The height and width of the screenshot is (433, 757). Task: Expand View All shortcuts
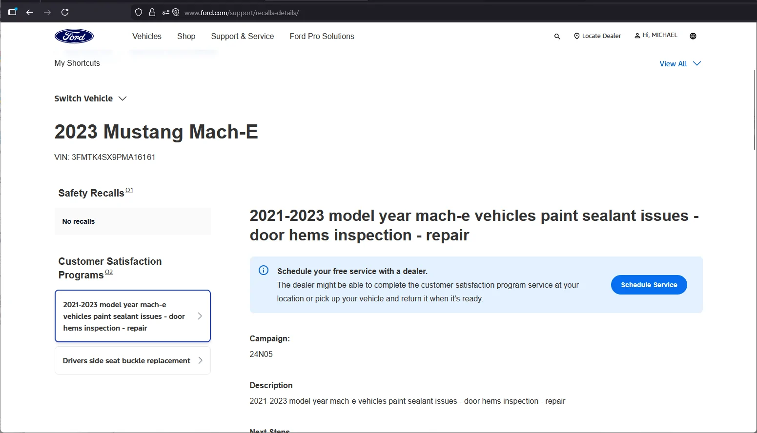[x=680, y=64]
